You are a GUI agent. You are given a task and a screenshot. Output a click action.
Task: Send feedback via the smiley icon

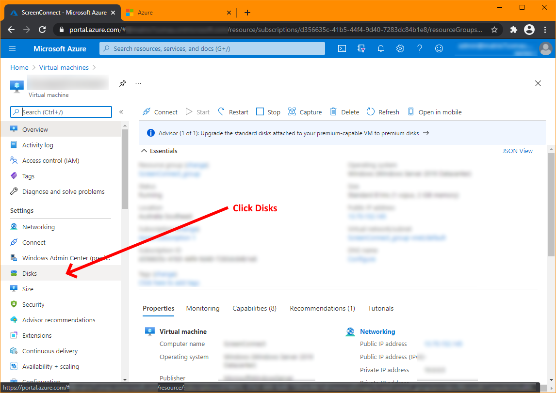pos(439,48)
